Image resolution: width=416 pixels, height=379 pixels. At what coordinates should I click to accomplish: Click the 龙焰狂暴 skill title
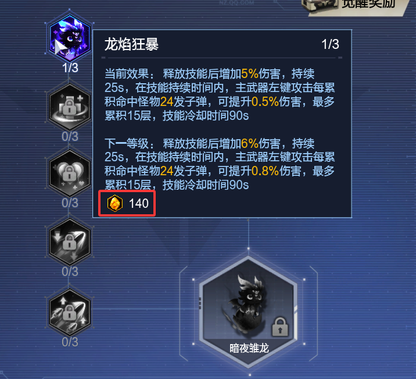[x=131, y=44]
